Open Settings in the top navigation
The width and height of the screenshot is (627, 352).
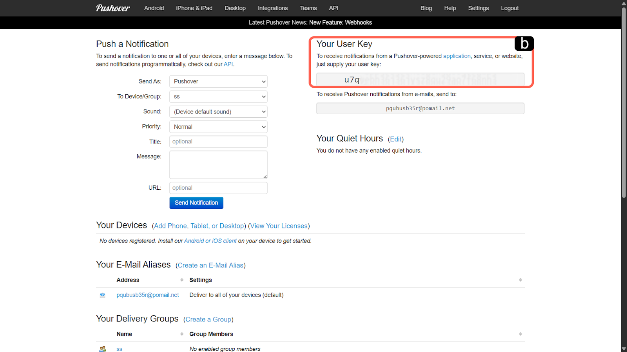tap(478, 8)
